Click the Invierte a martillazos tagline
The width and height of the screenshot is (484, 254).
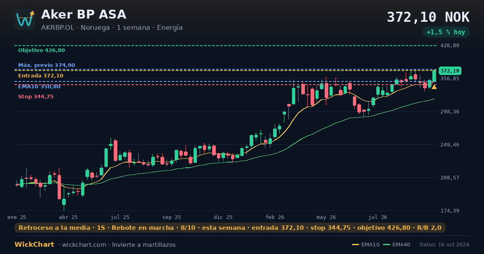point(144,245)
